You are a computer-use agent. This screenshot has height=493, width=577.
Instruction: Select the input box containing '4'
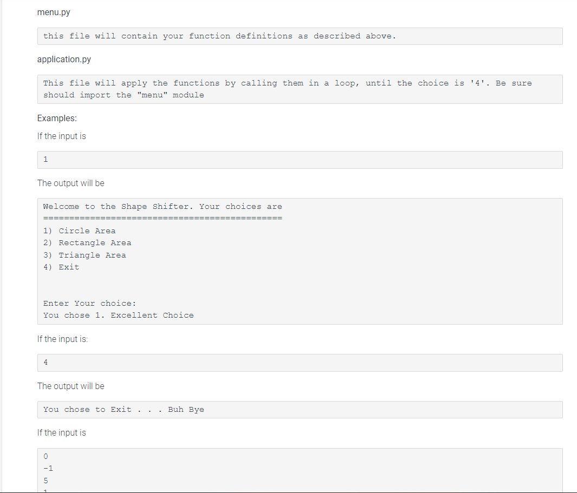pyautogui.click(x=300, y=362)
